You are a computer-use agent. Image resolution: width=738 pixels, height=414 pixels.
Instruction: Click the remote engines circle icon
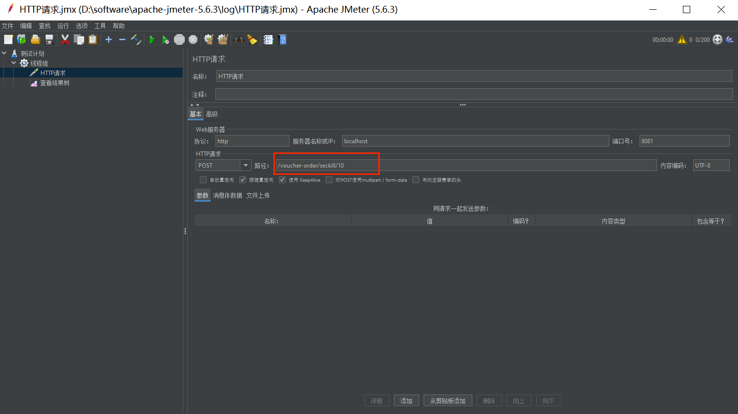pyautogui.click(x=718, y=39)
